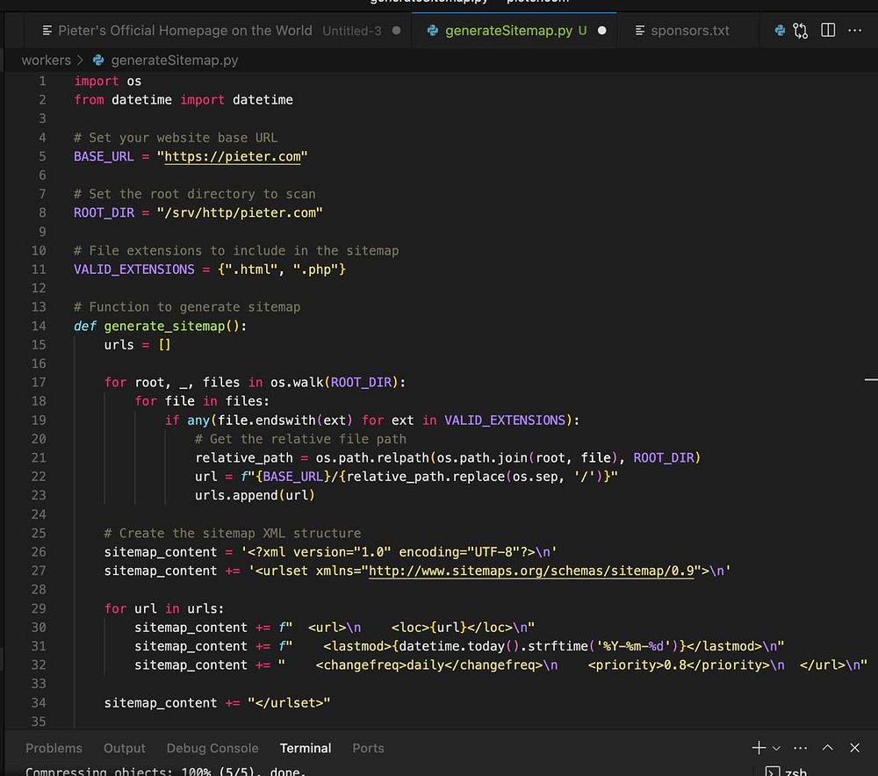Expand the generateSitemap.py breadcrumb item
Viewport: 878px width, 776px height.
click(174, 61)
